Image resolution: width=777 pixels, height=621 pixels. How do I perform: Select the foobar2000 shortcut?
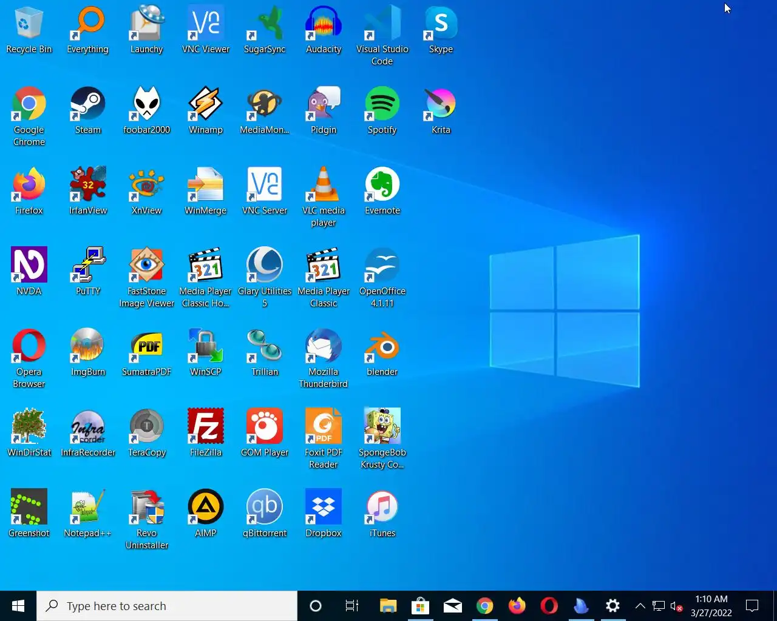[x=146, y=111]
